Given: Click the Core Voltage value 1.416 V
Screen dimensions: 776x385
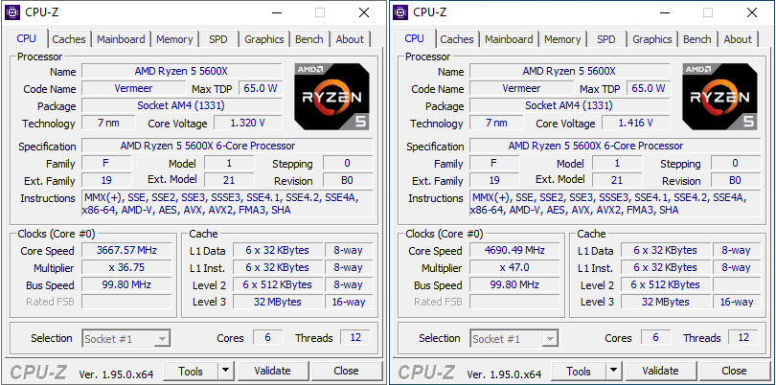Looking at the screenshot, I should (x=635, y=124).
